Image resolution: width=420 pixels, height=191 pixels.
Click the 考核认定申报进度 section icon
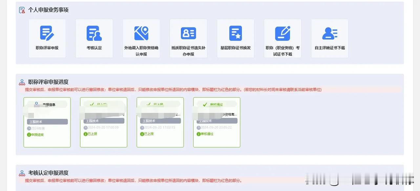point(22,173)
